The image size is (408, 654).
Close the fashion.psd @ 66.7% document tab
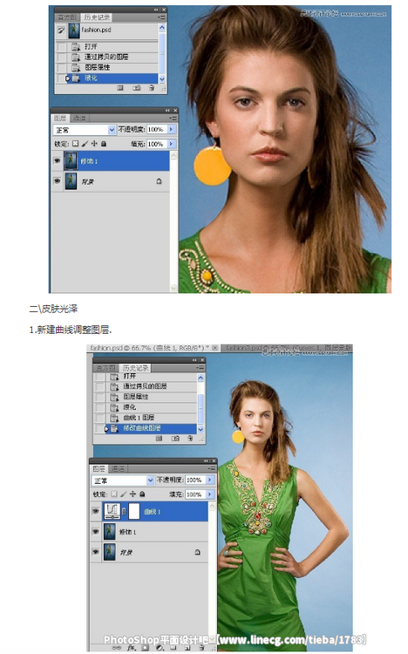point(214,347)
